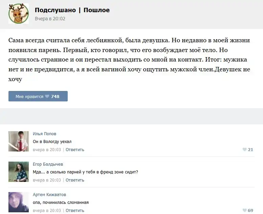The image size is (263, 214).
Task: Open the Подслушано | Пошлое group page
Action: pyautogui.click(x=72, y=10)
